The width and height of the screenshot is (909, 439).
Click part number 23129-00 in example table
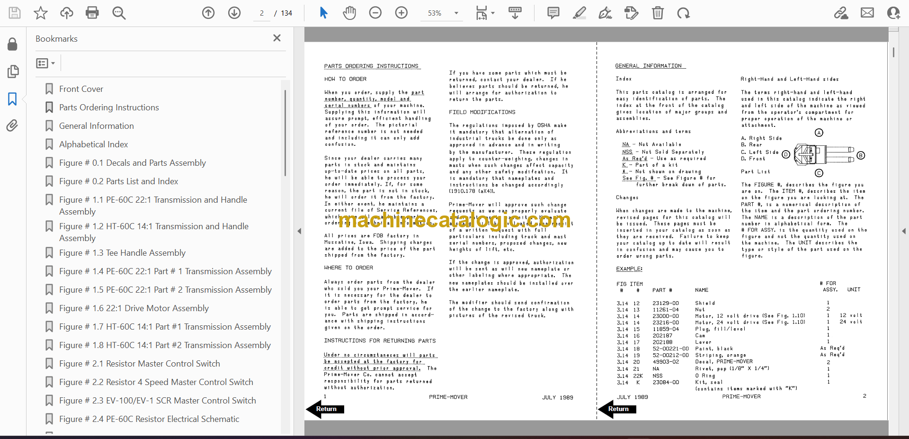pyautogui.click(x=666, y=303)
